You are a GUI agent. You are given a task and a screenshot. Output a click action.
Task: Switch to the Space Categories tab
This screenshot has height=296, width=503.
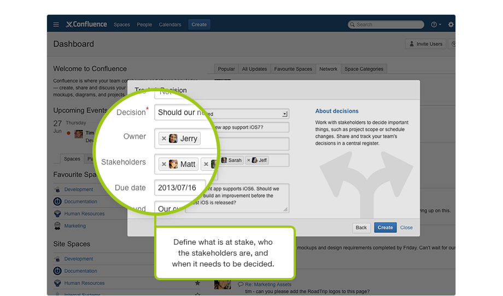364,69
